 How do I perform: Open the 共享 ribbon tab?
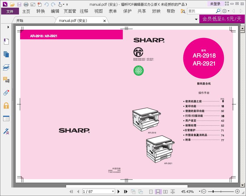pos(142,11)
